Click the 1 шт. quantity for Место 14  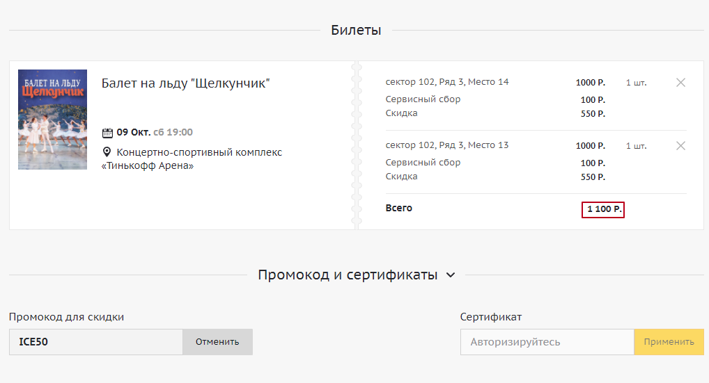(x=636, y=83)
